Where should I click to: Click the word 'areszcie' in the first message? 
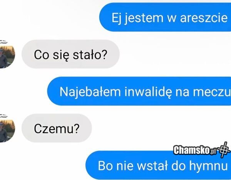pos(204,18)
